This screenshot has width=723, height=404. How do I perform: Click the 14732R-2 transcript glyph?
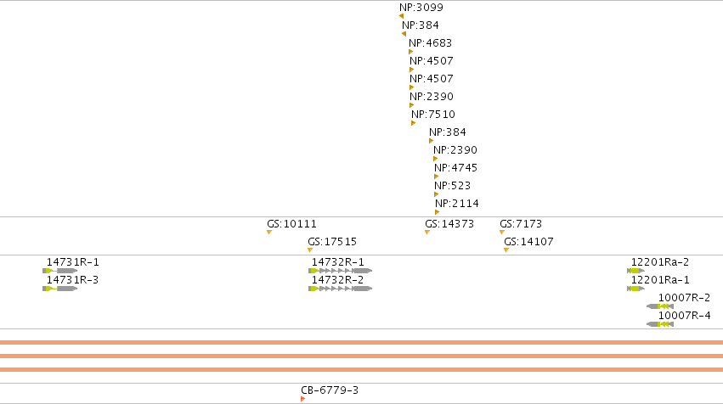(341, 289)
